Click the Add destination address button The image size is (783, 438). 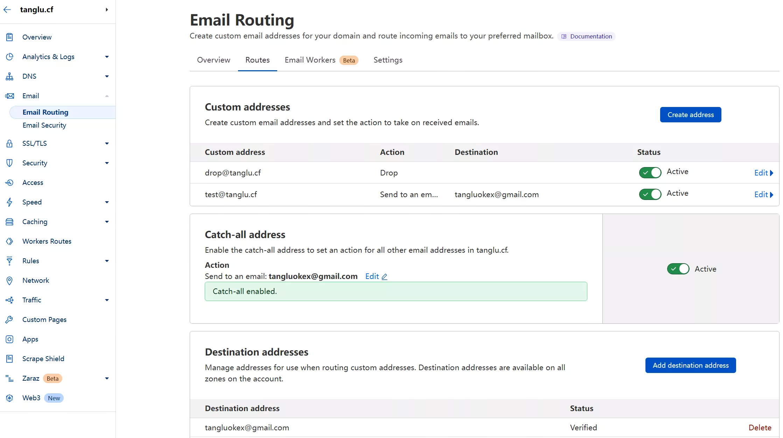(691, 365)
